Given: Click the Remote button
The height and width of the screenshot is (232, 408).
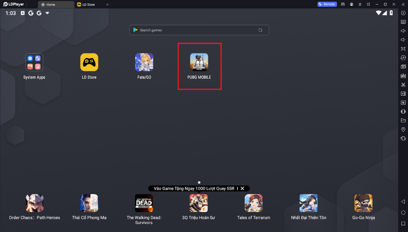Looking at the screenshot, I should (327, 4).
